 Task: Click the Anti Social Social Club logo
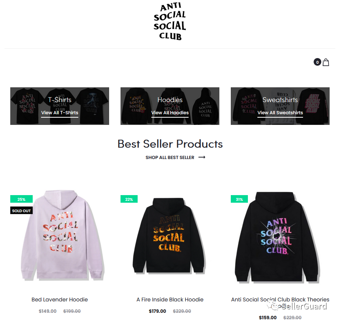tap(170, 21)
